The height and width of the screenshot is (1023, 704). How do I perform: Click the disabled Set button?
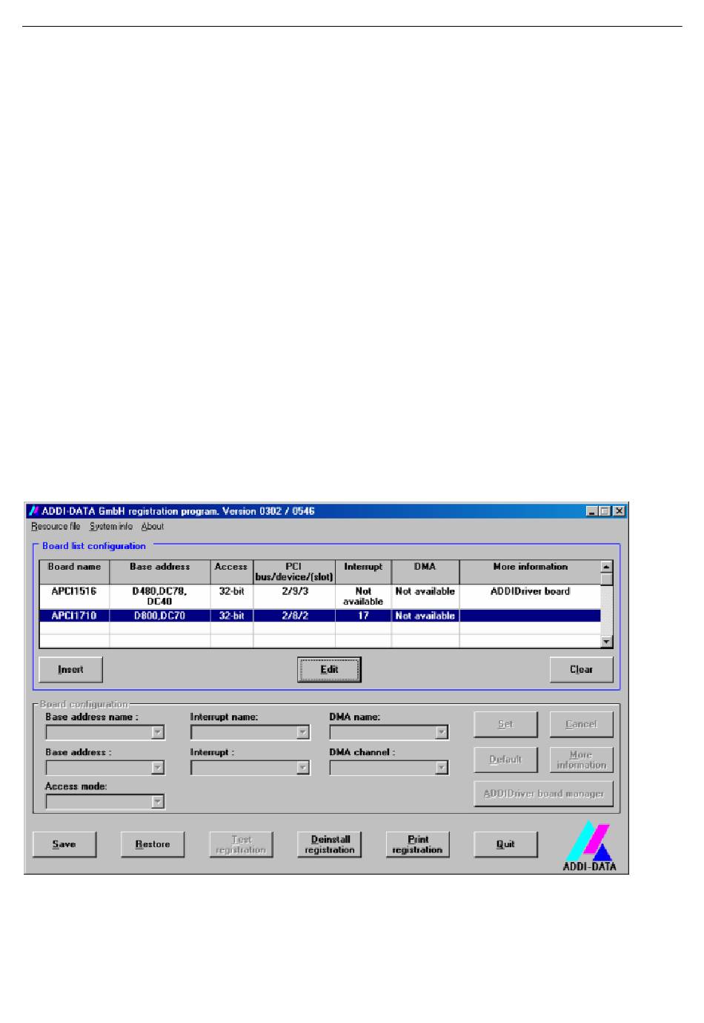pyautogui.click(x=505, y=724)
